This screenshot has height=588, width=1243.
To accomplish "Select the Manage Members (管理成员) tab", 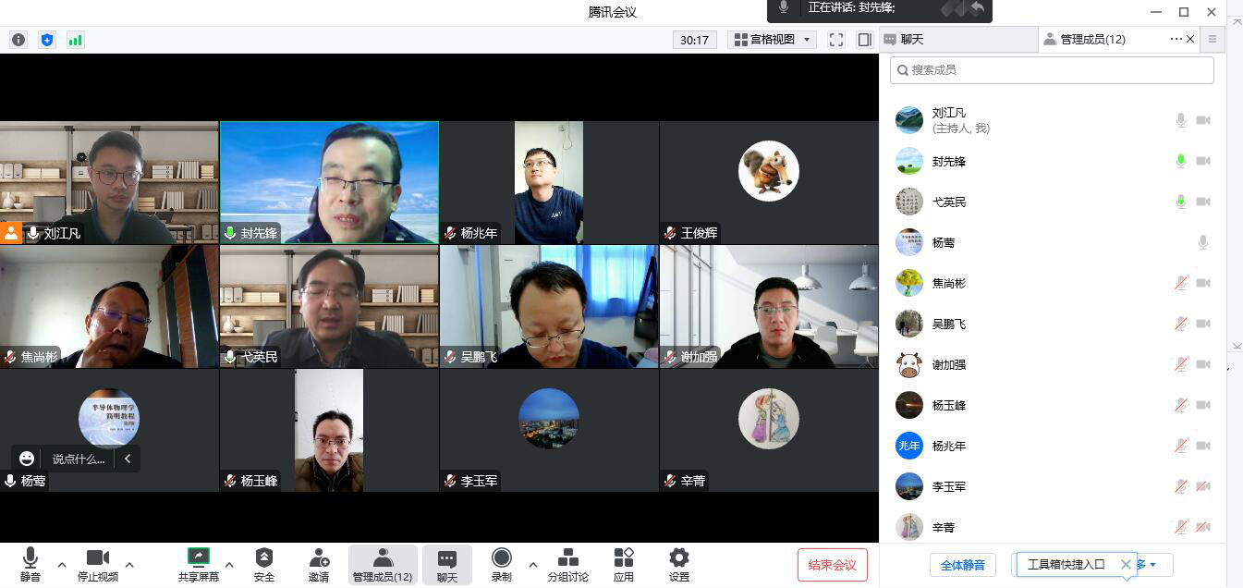I will [x=1092, y=40].
